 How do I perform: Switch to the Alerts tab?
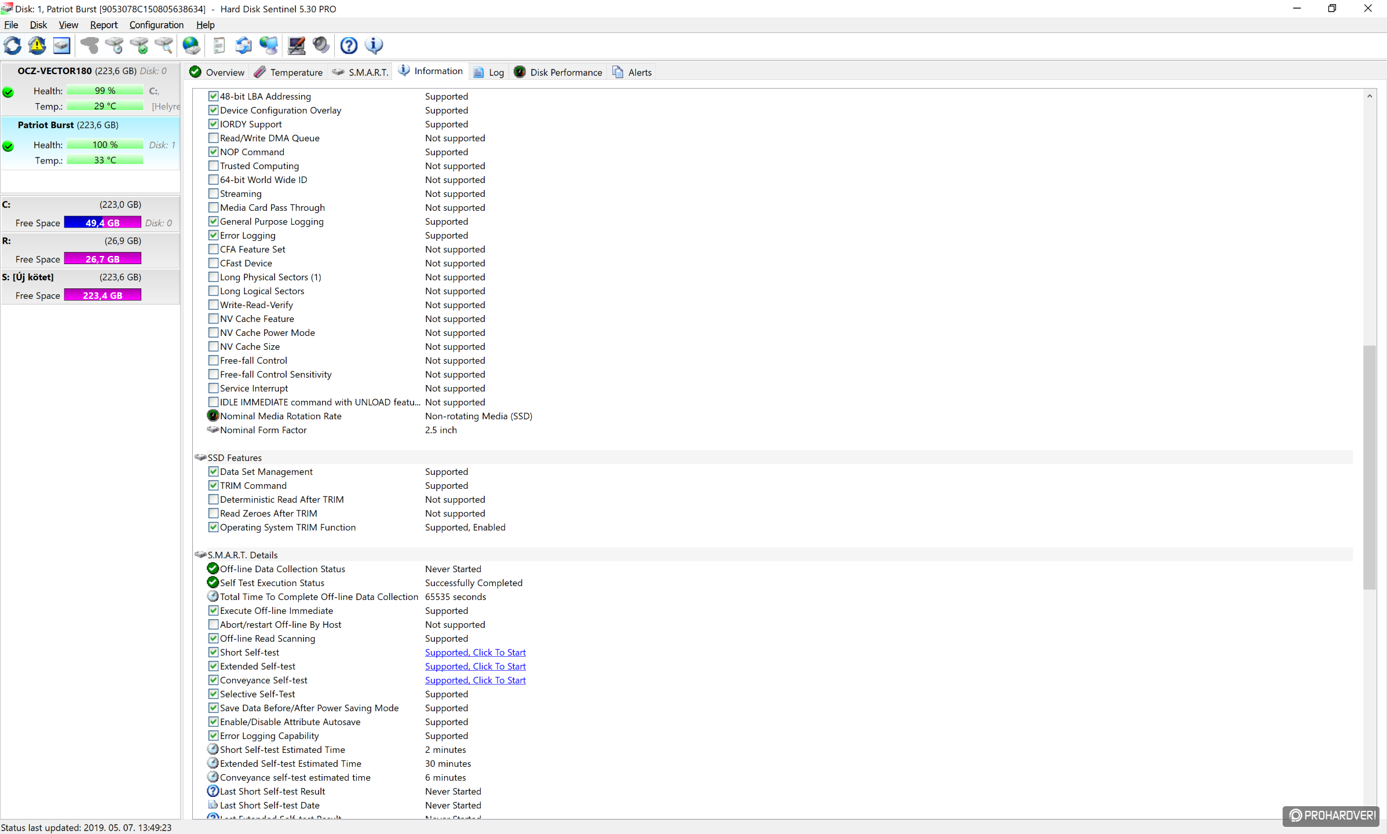click(x=632, y=72)
